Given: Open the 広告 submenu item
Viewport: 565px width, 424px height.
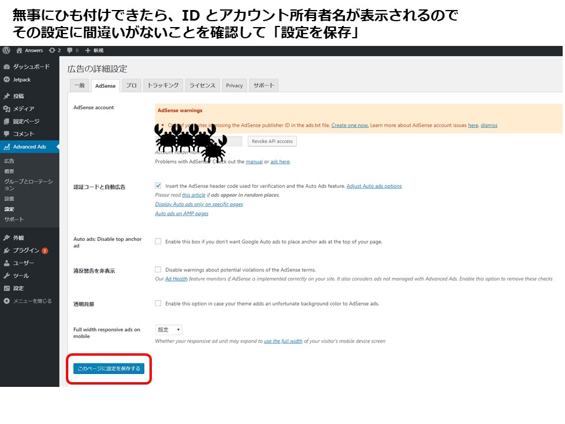Looking at the screenshot, I should 9,161.
